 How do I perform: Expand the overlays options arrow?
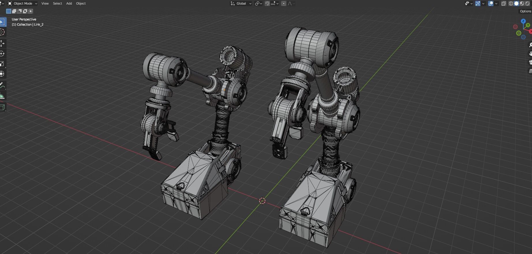pos(496,3)
